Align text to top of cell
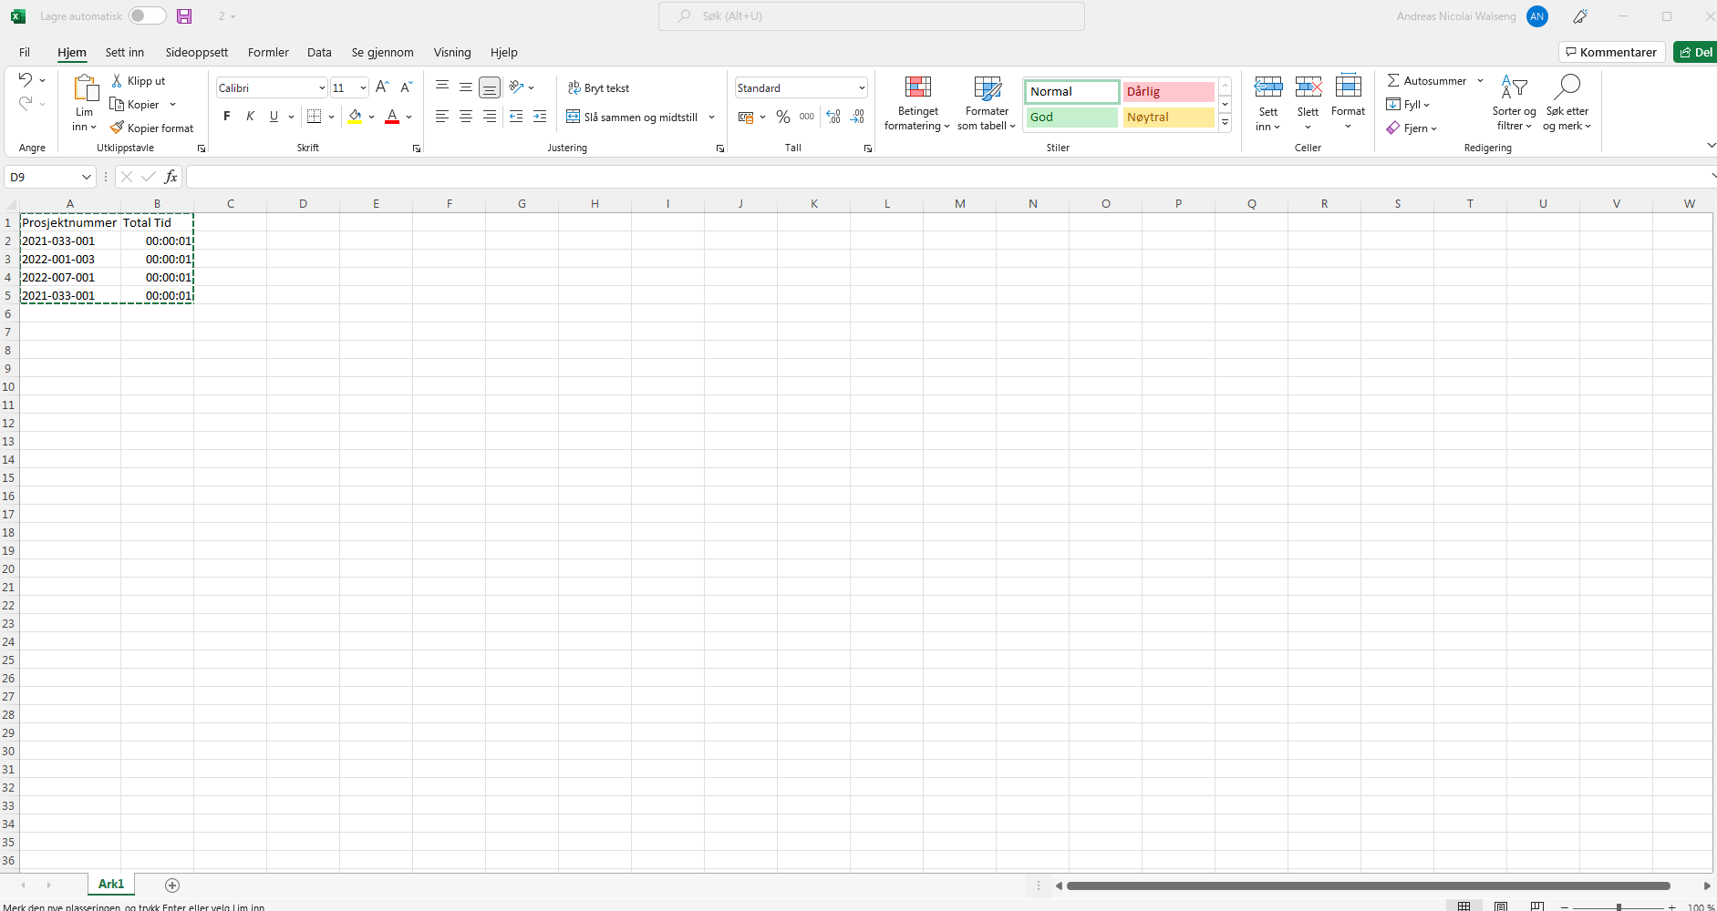1717x911 pixels. click(442, 87)
